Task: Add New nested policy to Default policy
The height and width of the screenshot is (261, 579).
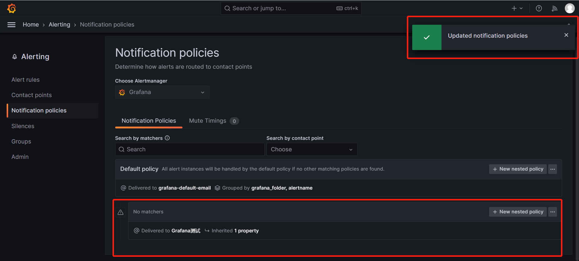Action: tap(518, 169)
